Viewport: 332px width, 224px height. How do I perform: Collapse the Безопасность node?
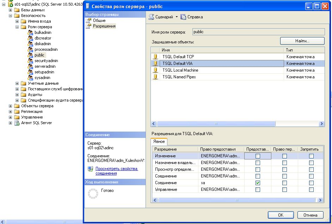click(10, 16)
